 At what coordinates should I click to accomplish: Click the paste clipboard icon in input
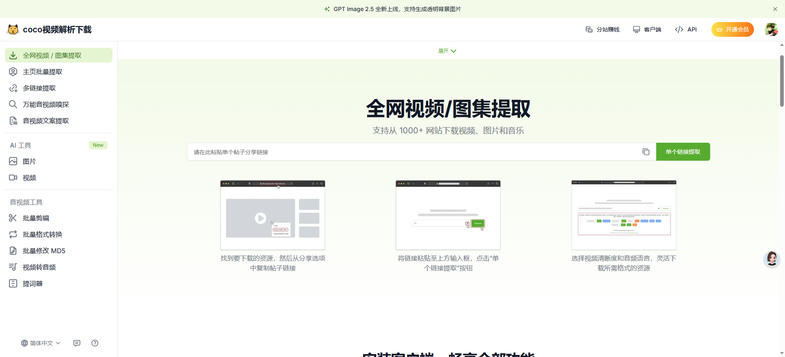[x=646, y=152]
